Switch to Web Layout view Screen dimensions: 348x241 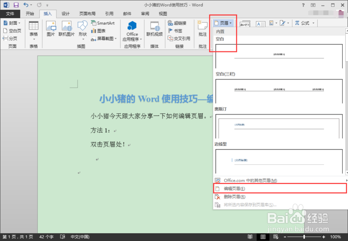276,237
